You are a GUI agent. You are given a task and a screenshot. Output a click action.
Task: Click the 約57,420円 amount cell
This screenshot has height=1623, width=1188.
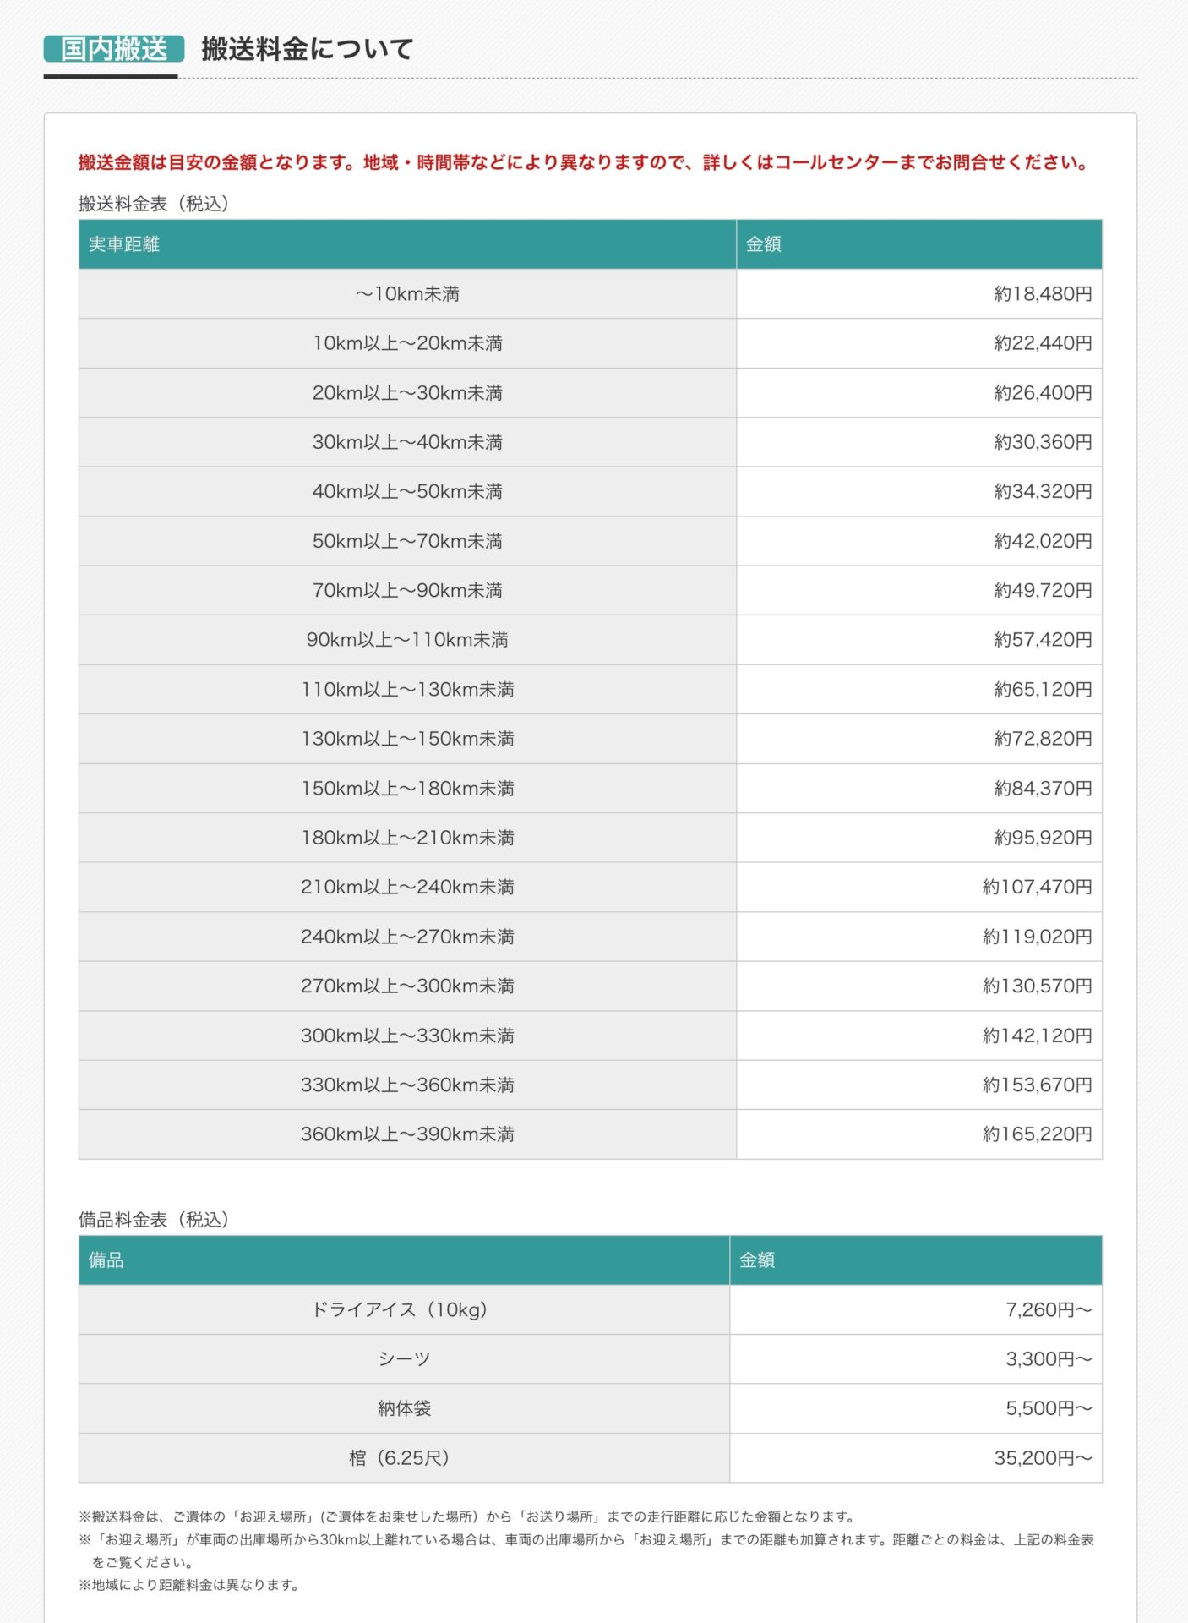(x=919, y=640)
